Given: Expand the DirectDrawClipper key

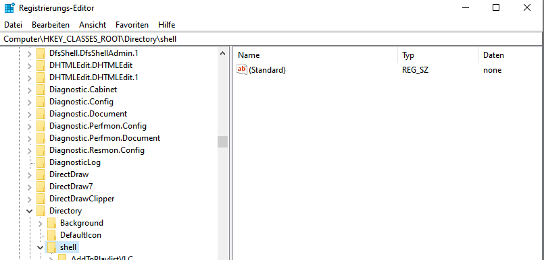Looking at the screenshot, I should click(x=30, y=199).
